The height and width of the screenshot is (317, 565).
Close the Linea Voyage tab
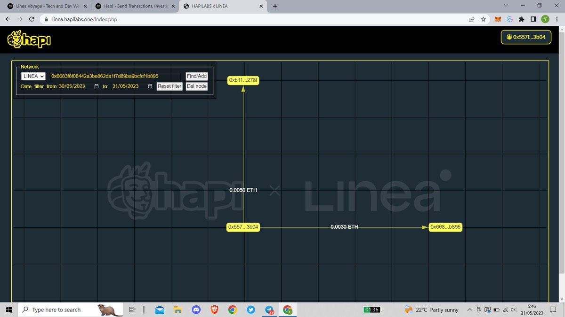tap(85, 6)
